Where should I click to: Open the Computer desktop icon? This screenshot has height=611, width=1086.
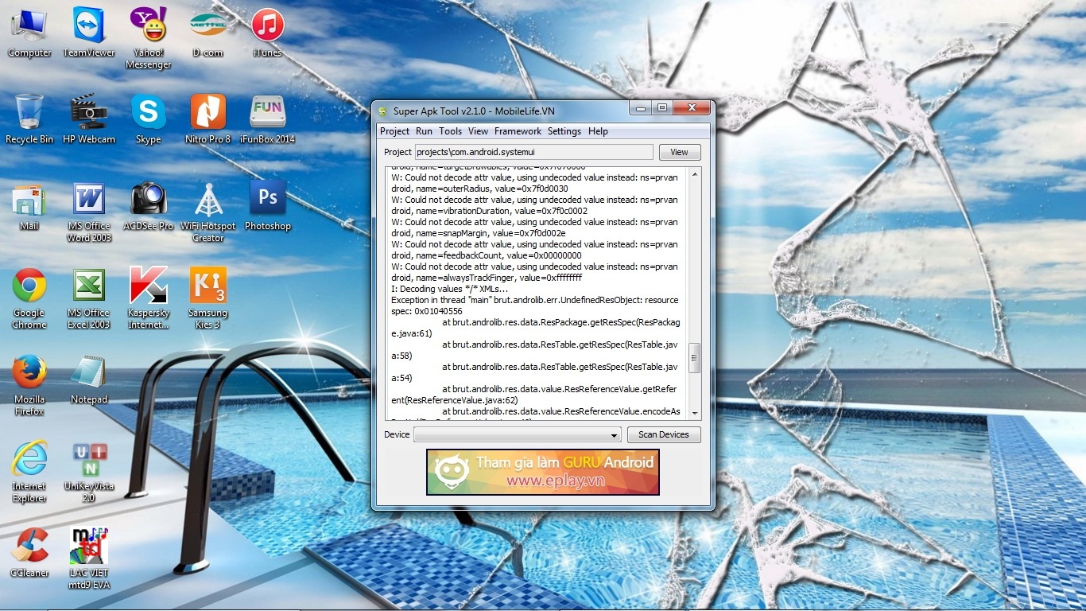pos(29,32)
